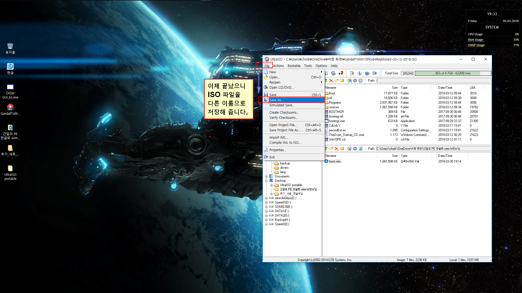Open the Options menu
This screenshot has width=522, height=293.
point(321,66)
